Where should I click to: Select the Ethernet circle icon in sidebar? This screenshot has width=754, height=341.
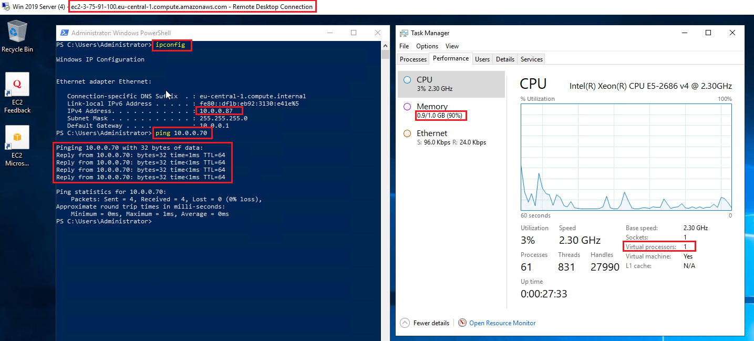tap(407, 133)
